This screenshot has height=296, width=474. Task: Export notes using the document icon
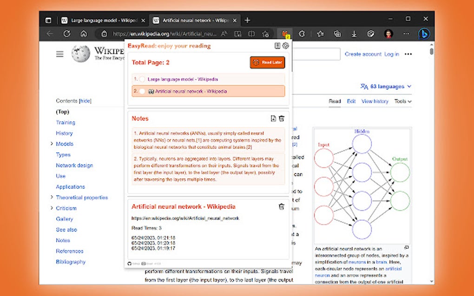273,118
